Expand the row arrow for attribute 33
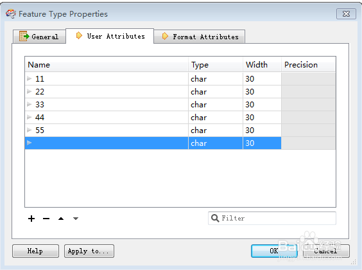This screenshot has width=362, height=270. tap(29, 104)
